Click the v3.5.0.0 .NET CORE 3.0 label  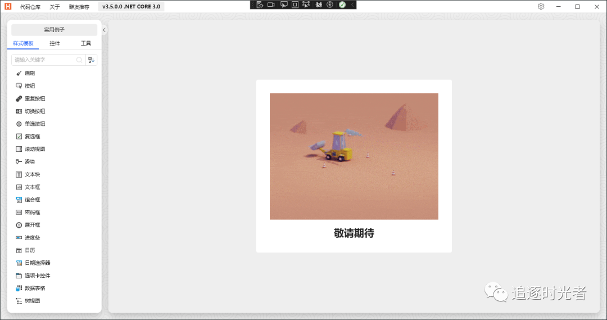(131, 7)
